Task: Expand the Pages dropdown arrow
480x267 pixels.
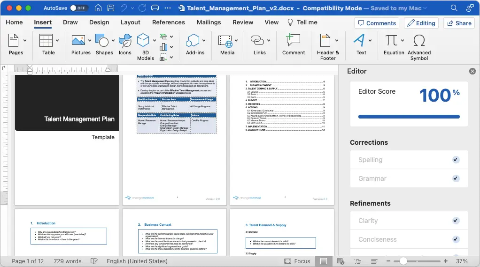Action: point(25,40)
